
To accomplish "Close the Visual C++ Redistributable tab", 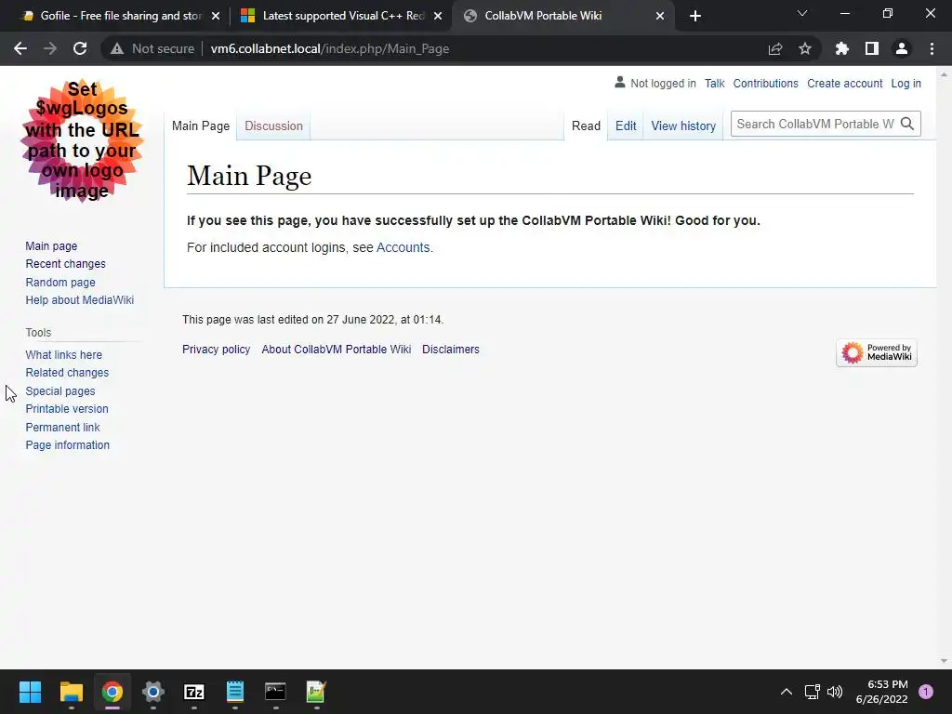I will pos(438,16).
